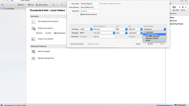The height and width of the screenshot is (106, 189).
Task: Click the Newsgroups icon
Action: coord(55,33)
